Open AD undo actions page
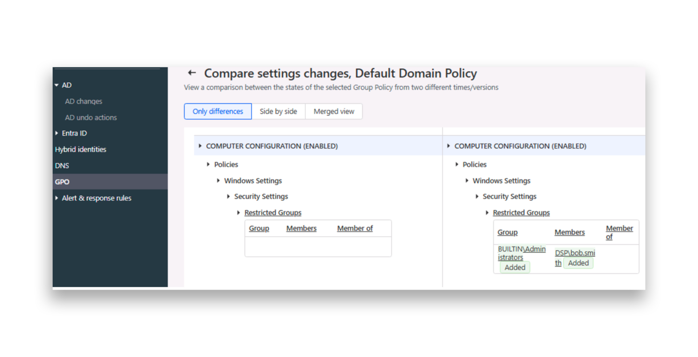 tap(91, 117)
